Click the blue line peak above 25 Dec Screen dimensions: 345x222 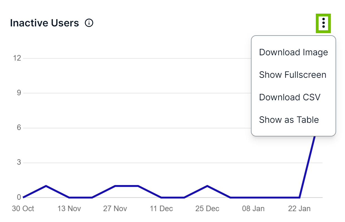coord(207,186)
